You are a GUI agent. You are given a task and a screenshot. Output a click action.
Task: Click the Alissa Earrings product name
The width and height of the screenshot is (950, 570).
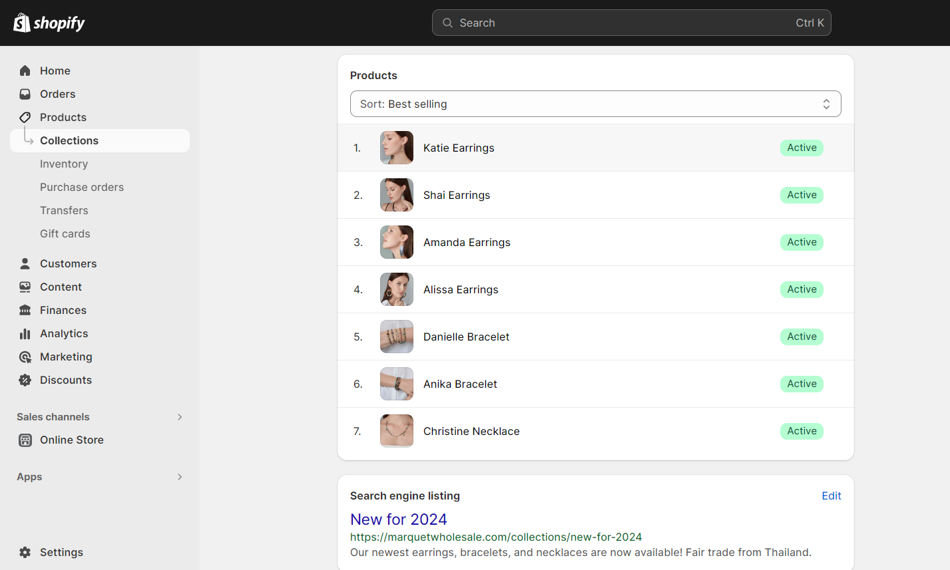[461, 289]
